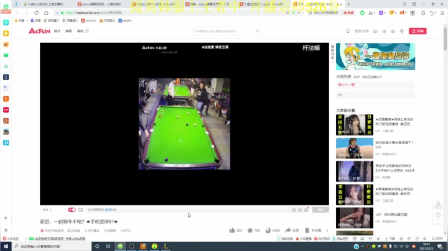
Task: Open the watch-on-phone icon
Action: 307,230
